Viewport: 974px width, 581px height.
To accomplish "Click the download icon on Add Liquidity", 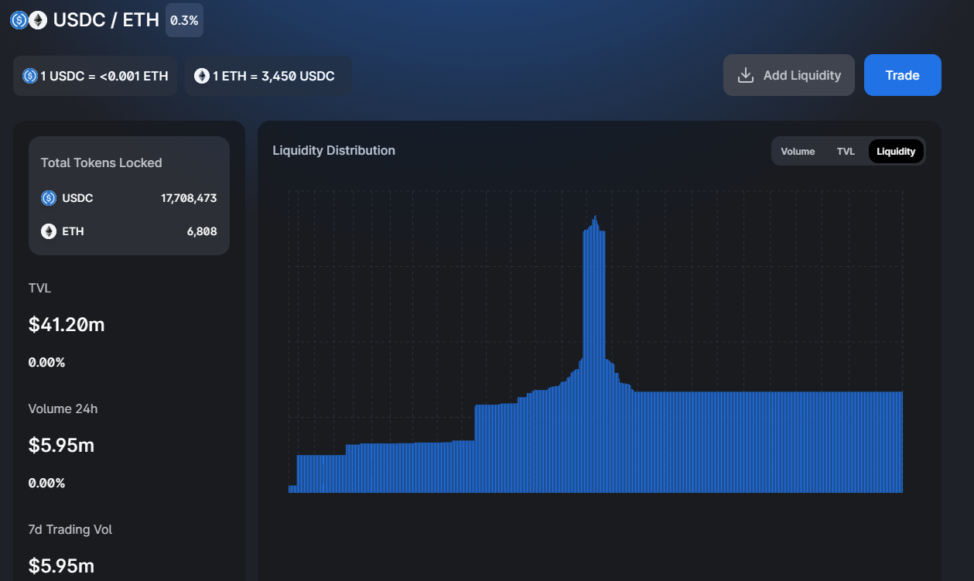I will [x=746, y=75].
